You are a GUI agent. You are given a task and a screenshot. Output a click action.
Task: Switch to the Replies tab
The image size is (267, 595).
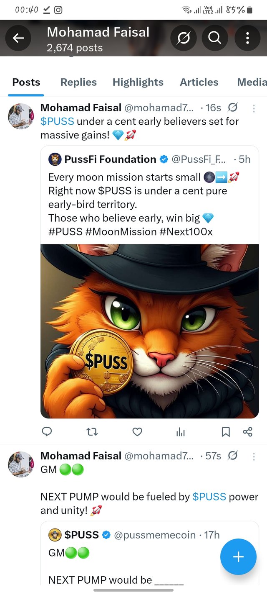click(78, 82)
